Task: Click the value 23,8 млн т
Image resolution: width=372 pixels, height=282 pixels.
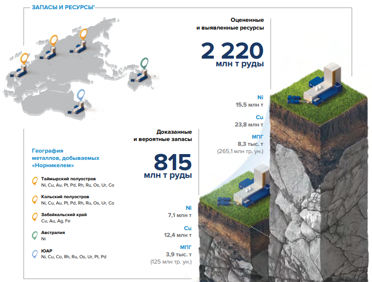Action: point(249,125)
